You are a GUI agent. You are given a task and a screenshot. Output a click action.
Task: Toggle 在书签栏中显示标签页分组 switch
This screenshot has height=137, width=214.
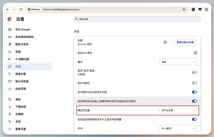click(x=194, y=92)
